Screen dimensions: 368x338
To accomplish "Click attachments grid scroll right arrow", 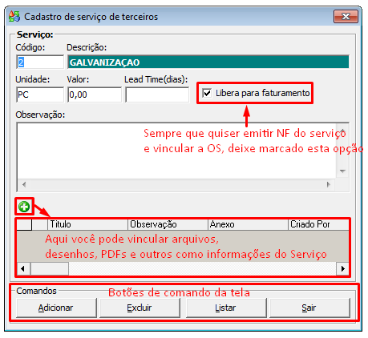I will tap(342, 268).
